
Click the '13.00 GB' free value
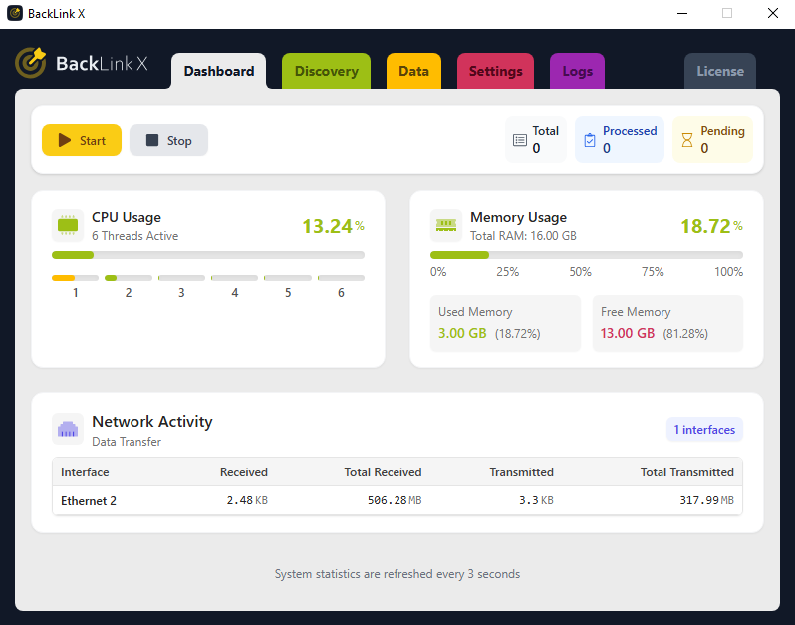(628, 333)
